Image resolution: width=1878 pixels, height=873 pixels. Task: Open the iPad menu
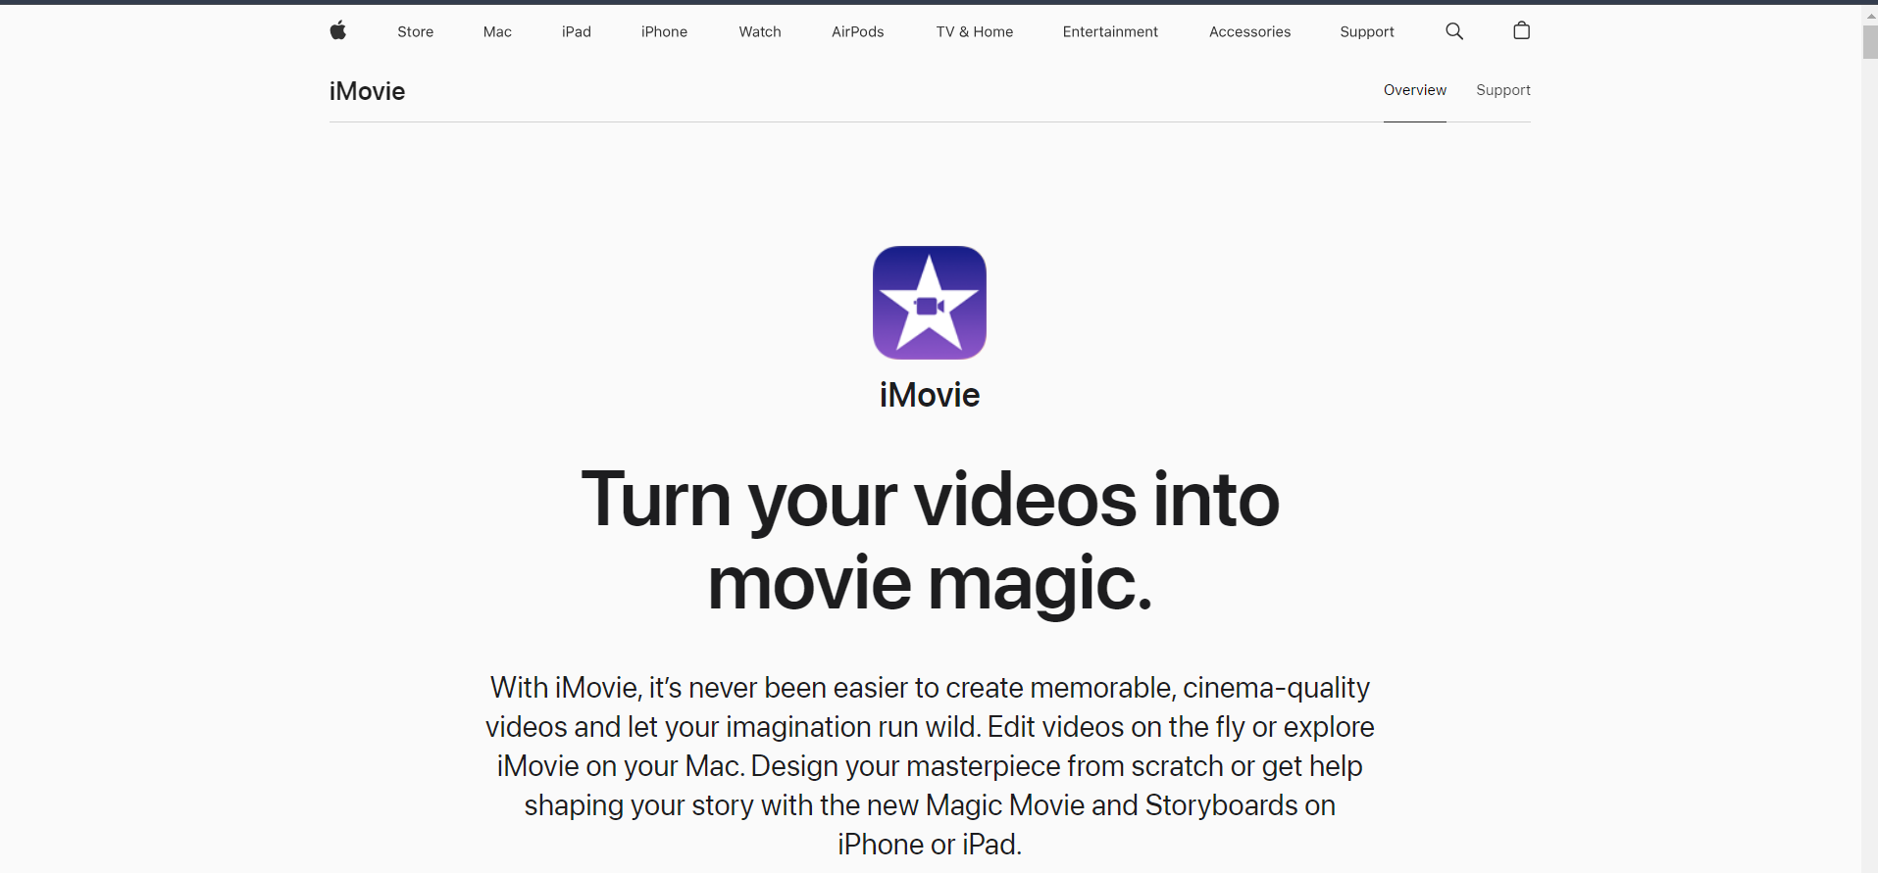click(577, 32)
